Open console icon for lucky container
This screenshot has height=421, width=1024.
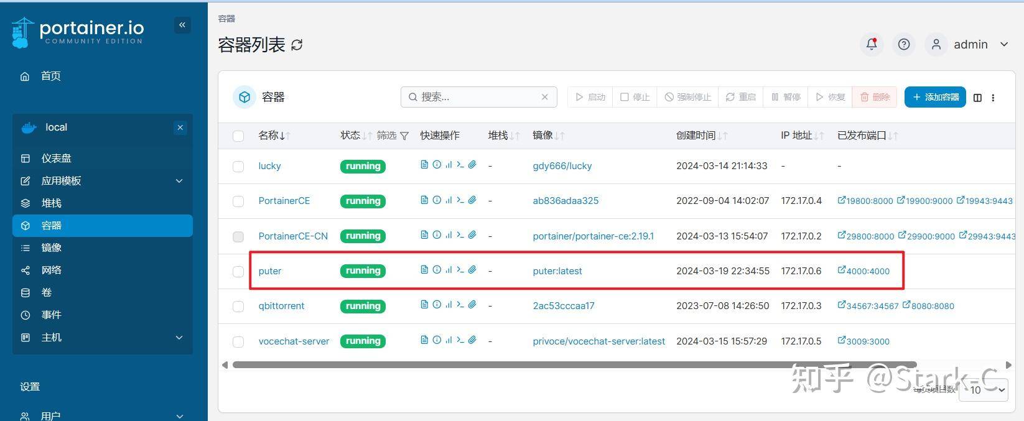coord(460,165)
